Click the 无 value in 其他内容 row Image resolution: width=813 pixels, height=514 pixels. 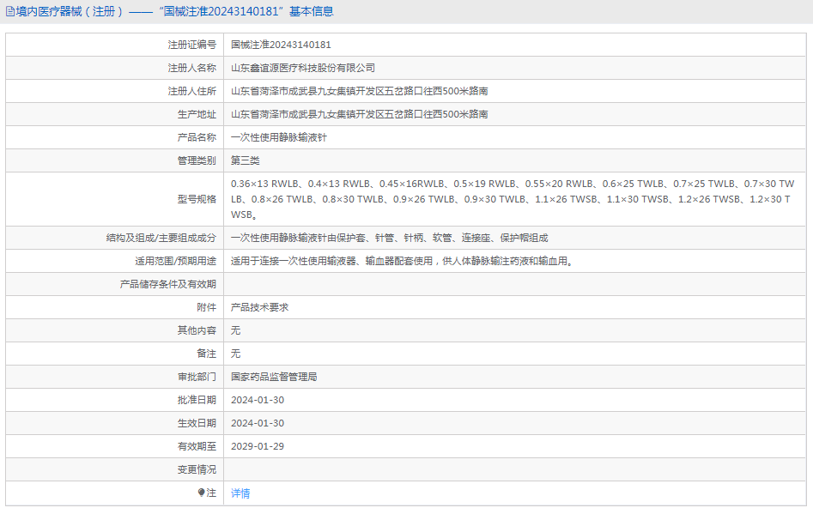(x=235, y=330)
